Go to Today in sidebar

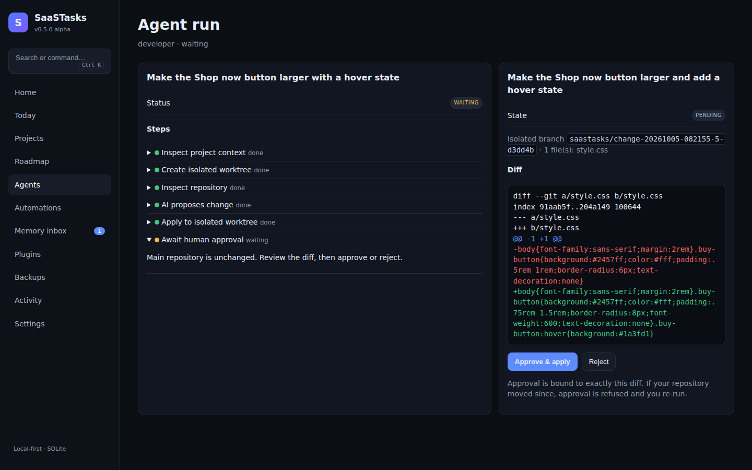click(60, 115)
